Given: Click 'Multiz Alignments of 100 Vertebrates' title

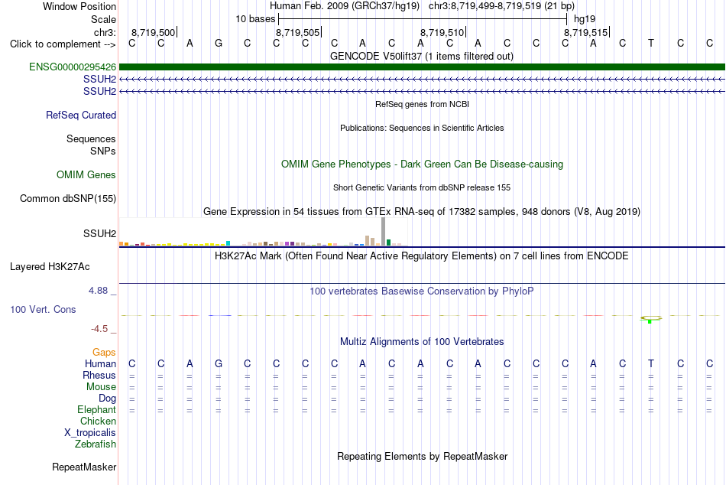Looking at the screenshot, I should 422,342.
